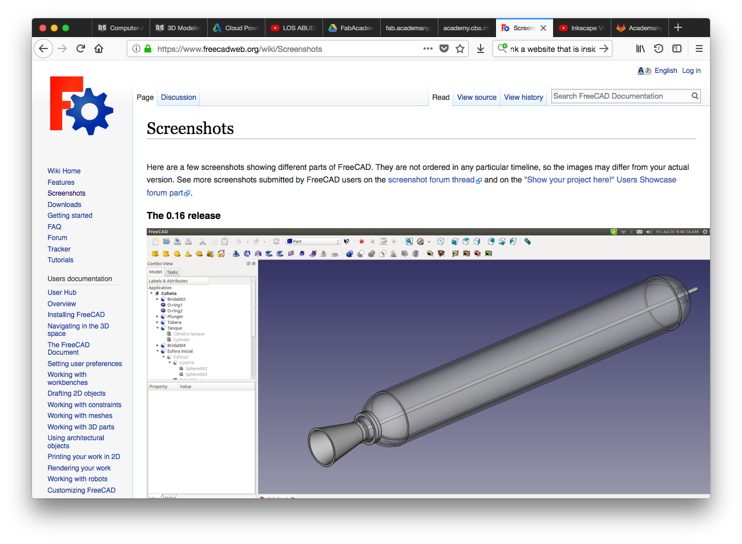The width and height of the screenshot is (742, 544).
Task: Click the browser search box text
Action: [553, 49]
